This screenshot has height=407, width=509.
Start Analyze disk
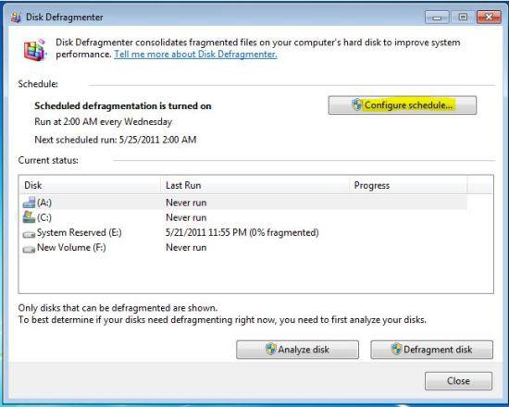coord(297,350)
